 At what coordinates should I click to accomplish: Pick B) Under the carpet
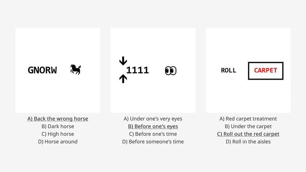[x=248, y=126]
